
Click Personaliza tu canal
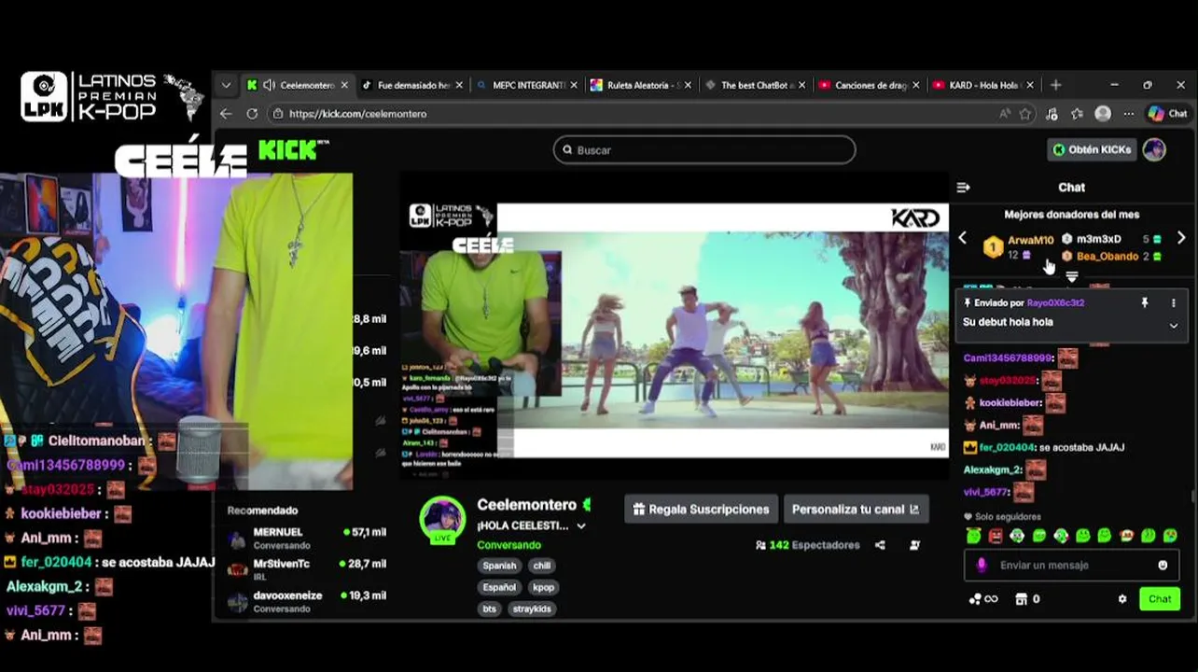[856, 509]
